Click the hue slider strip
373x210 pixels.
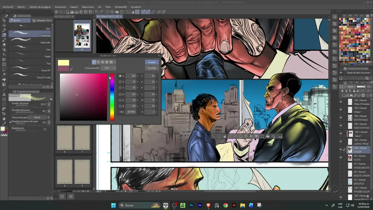tap(112, 97)
